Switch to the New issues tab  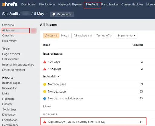65,36
